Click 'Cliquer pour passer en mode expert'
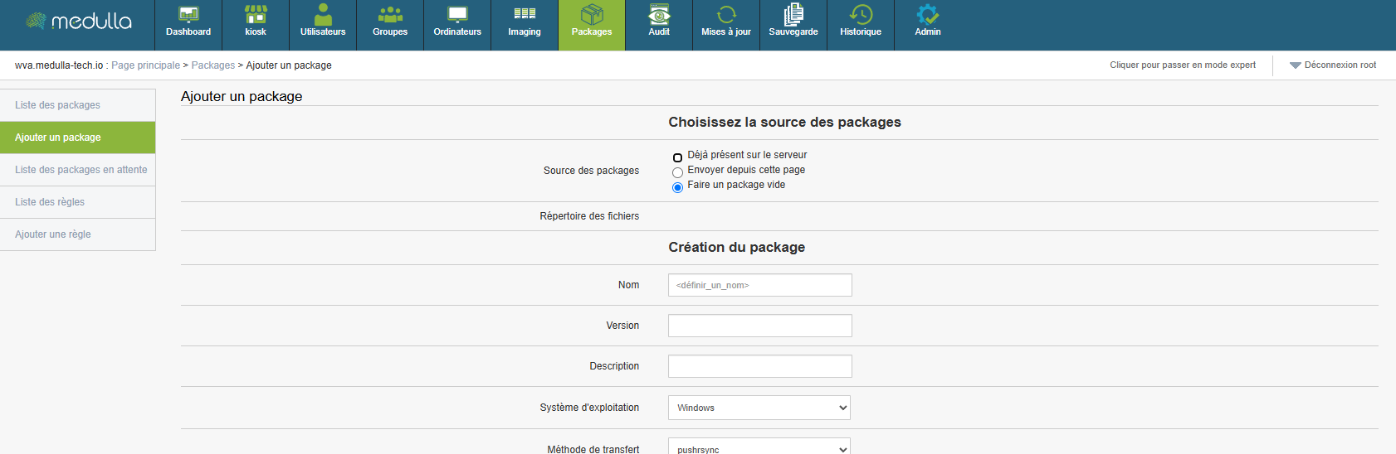Screen dimensions: 1396x454 (1182, 65)
